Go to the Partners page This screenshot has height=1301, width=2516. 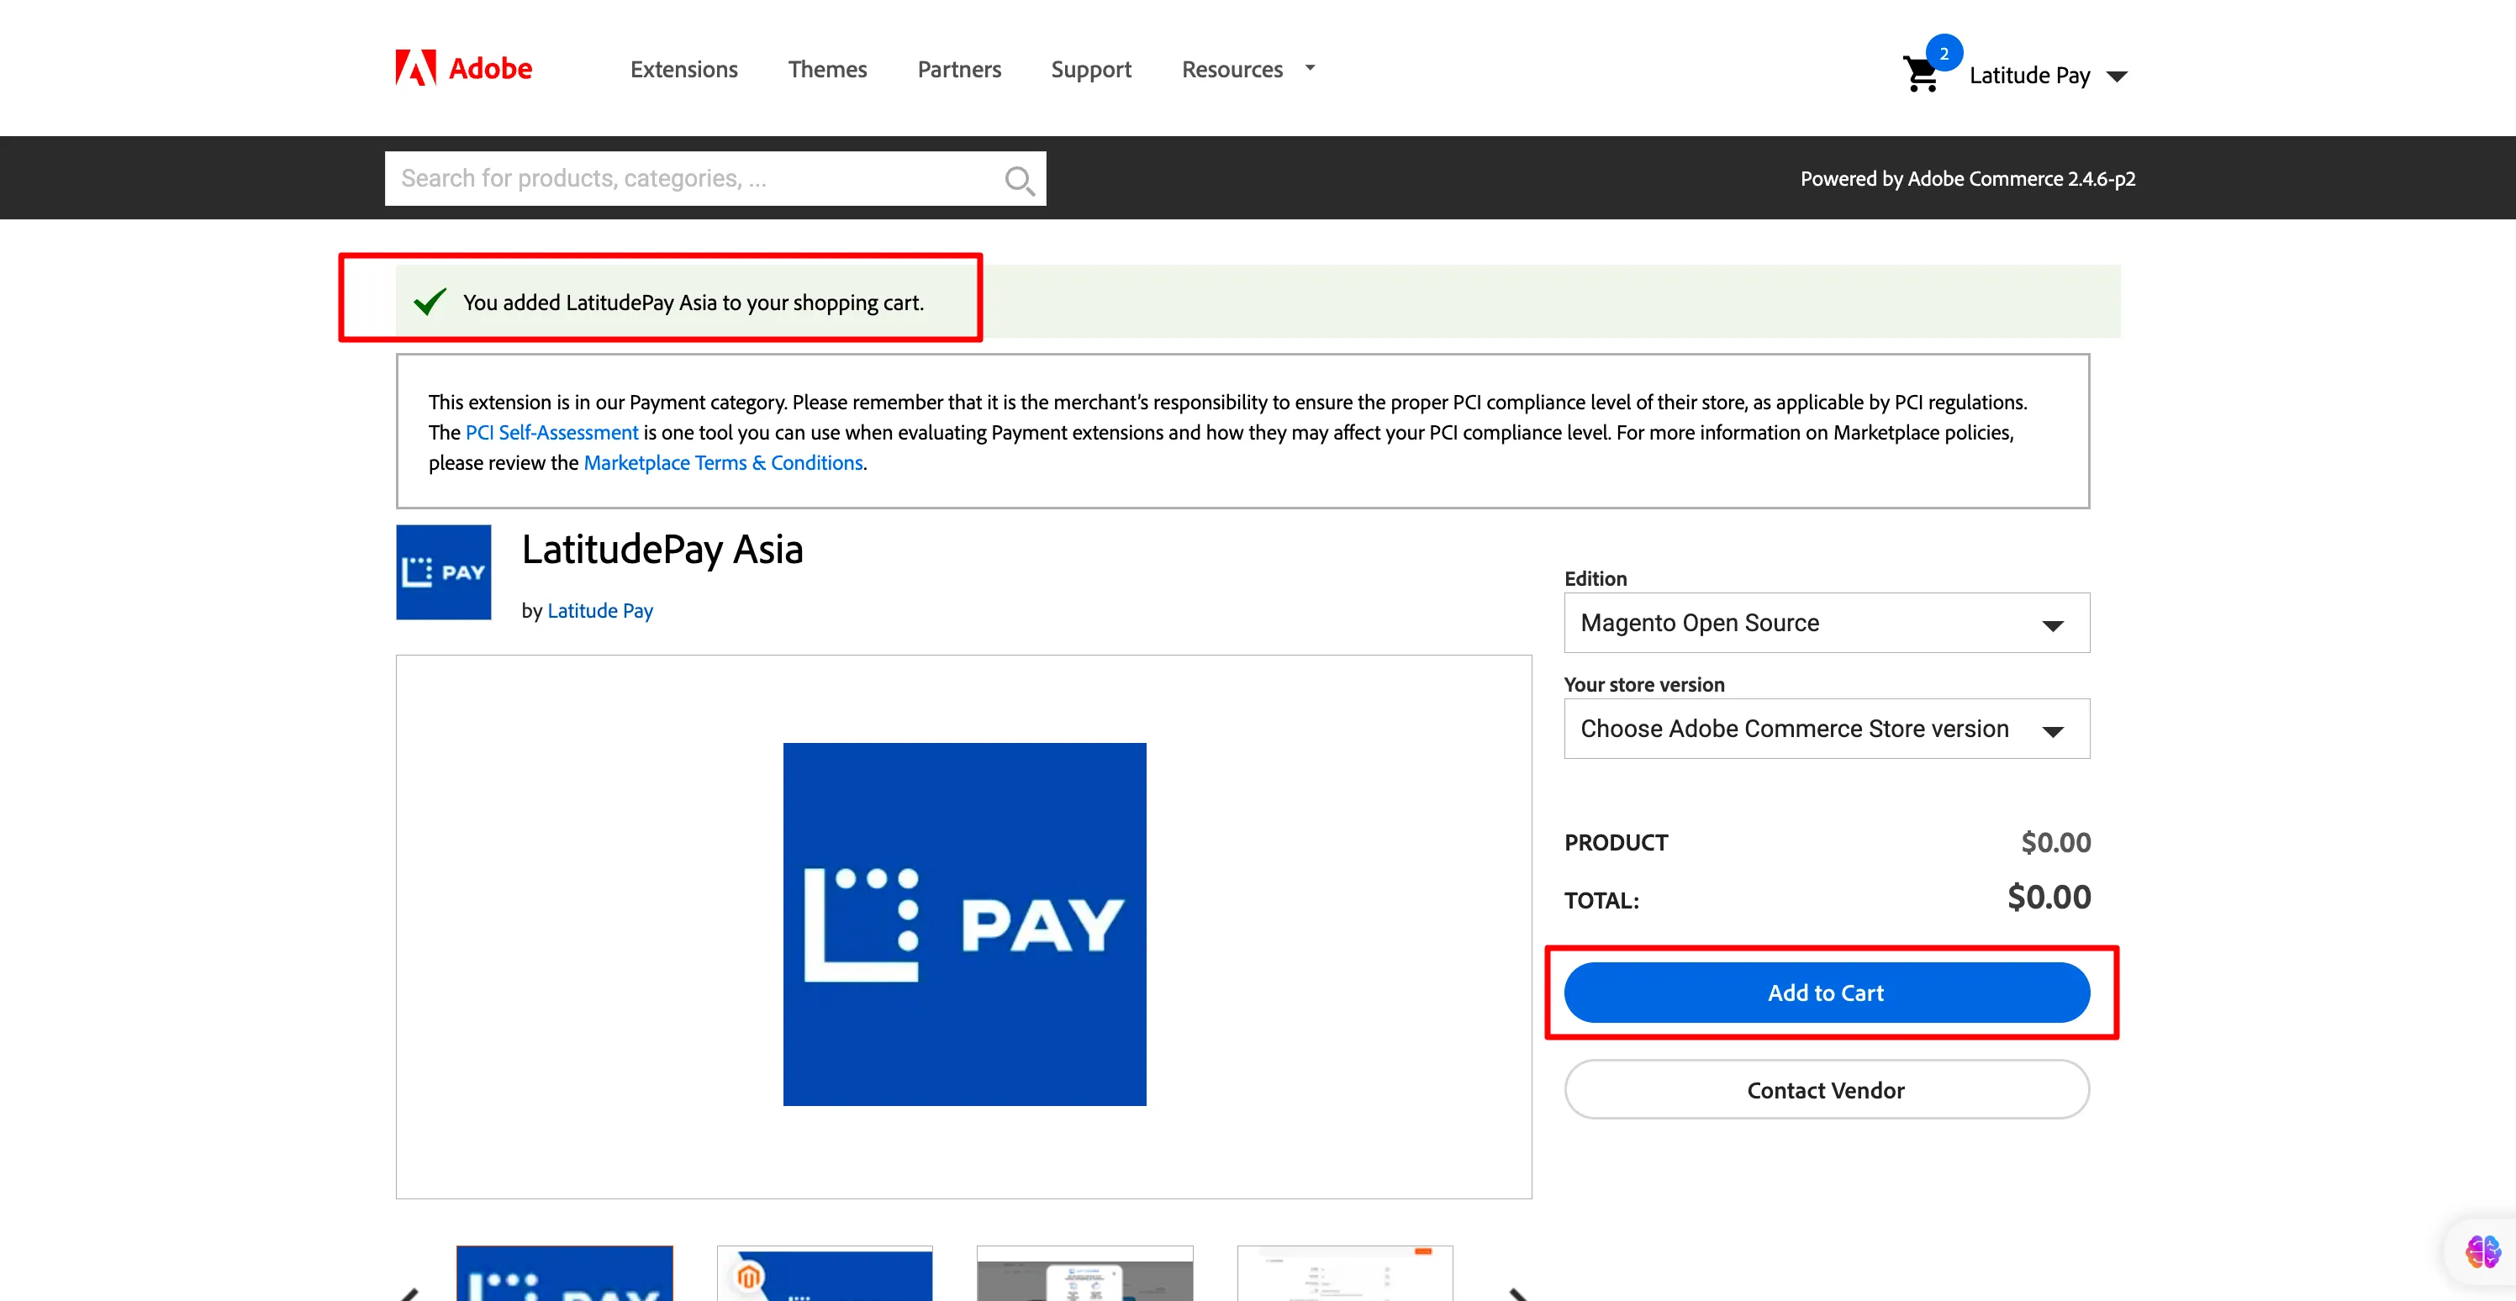(959, 70)
